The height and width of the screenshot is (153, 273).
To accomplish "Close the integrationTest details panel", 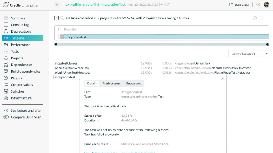I will (223, 78).
